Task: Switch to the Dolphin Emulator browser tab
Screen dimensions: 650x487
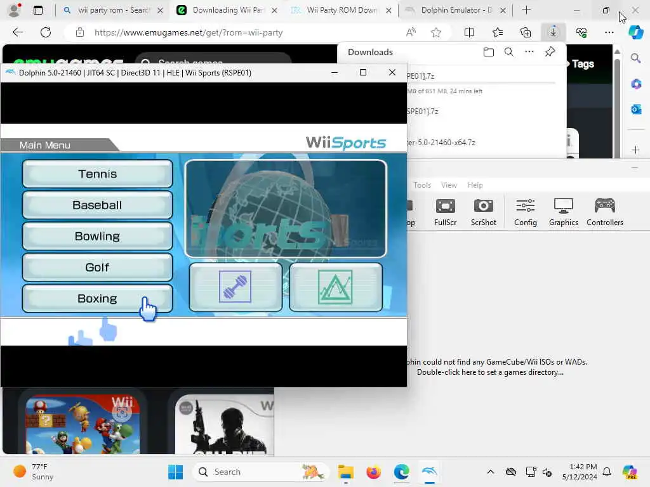Action: click(x=455, y=10)
